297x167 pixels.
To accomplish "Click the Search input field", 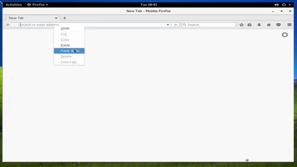I will point(208,25).
